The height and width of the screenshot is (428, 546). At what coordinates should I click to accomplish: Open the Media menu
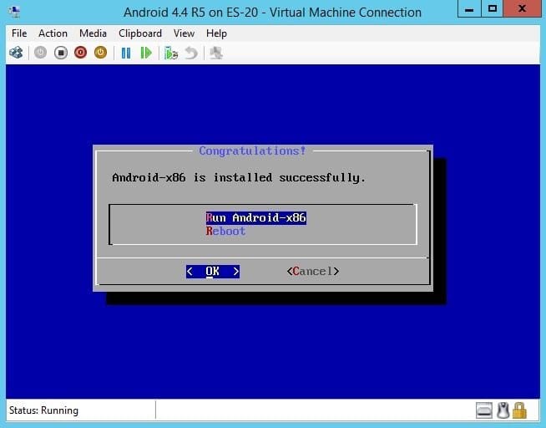pyautogui.click(x=93, y=33)
